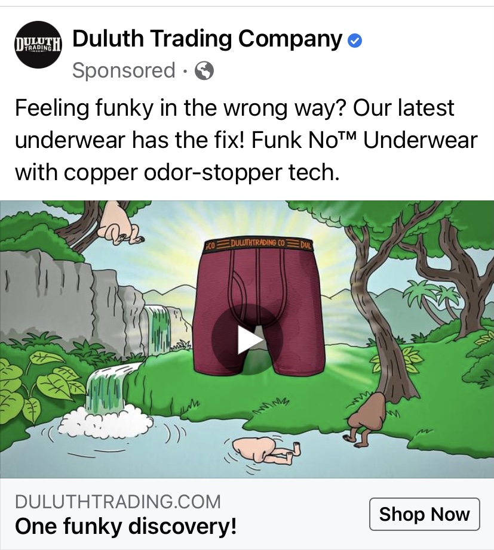
Task: Click the Shop Now button
Action: click(x=425, y=514)
